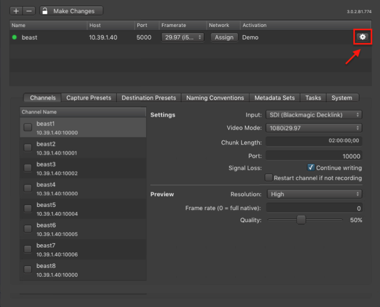
Task: Switch to the Channels tab
Action: tap(42, 98)
